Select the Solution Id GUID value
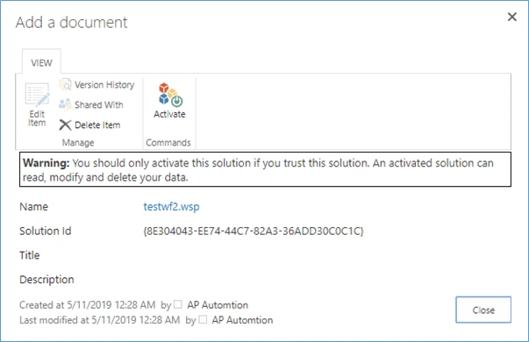Image resolution: width=529 pixels, height=342 pixels. point(254,231)
